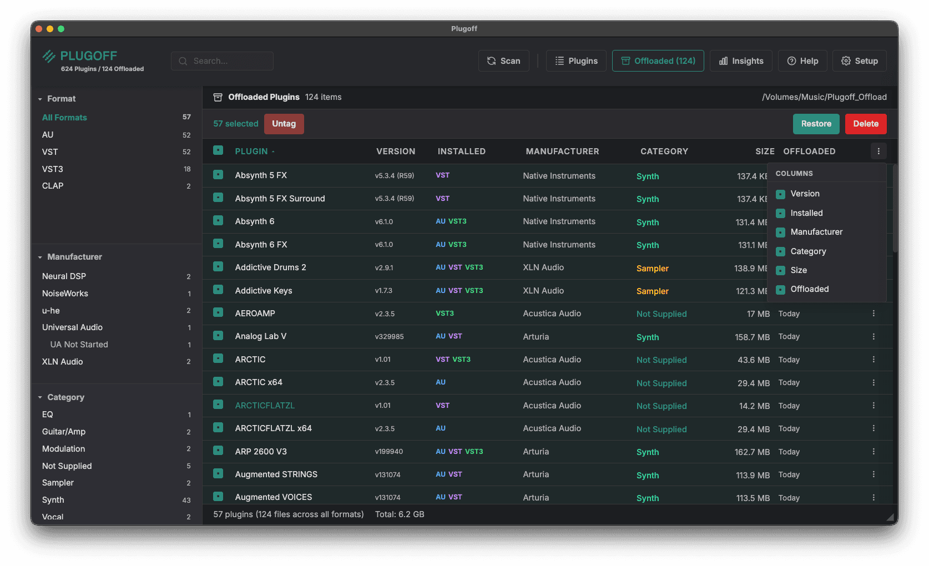Viewport: 929px width, 566px height.
Task: Click the Plugoff logo icon
Action: (49, 56)
